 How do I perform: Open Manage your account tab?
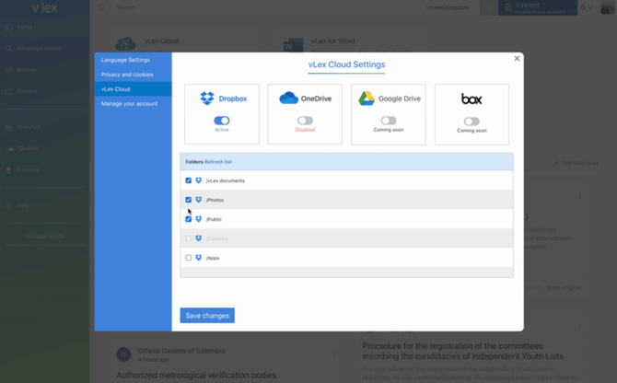(x=133, y=103)
